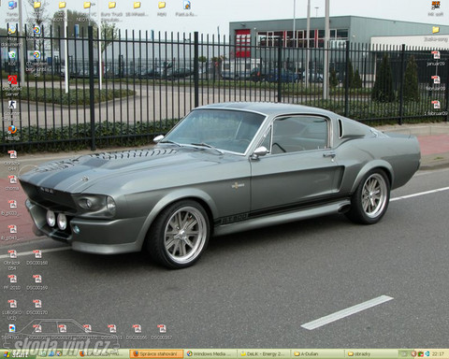Image resolution: width=449 pixels, height=359 pixels.
Task: Switch to A-Dušan folder taskbar button
Action: pyautogui.click(x=318, y=354)
